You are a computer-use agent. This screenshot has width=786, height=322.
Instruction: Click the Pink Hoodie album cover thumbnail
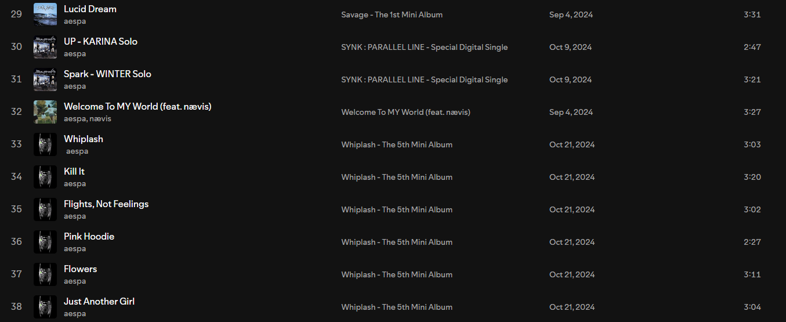click(x=45, y=242)
